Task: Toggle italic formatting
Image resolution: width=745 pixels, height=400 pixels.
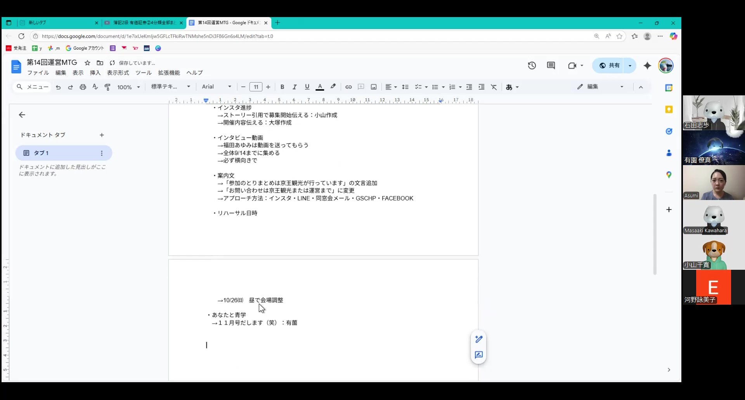Action: 295,87
